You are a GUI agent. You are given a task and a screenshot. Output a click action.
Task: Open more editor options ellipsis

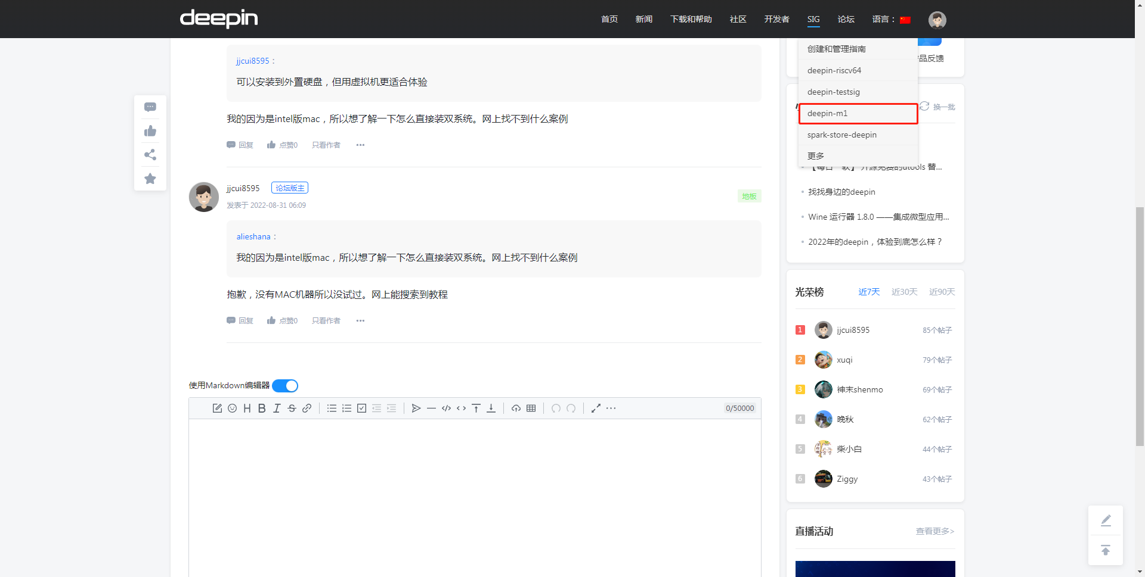click(611, 408)
